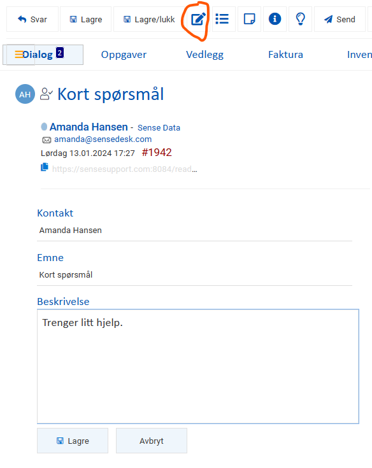Click the copy link icon beside URL
Viewport: 372px width, 468px height.
45,167
